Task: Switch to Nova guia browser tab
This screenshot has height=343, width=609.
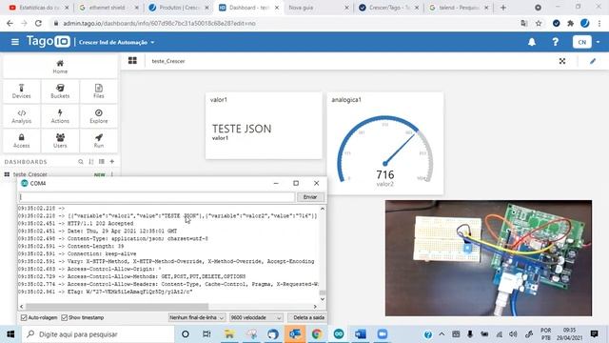Action: [x=319, y=8]
